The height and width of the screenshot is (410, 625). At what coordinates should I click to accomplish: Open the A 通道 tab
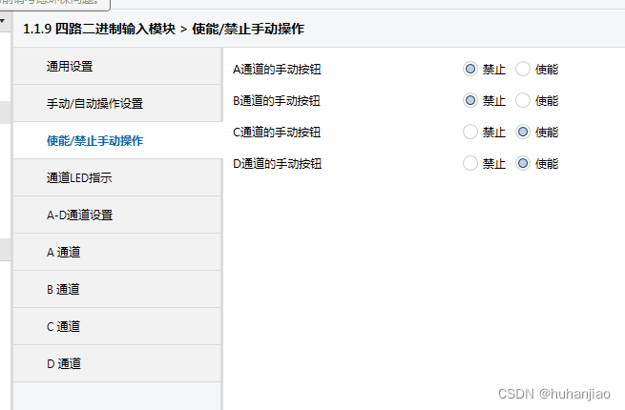click(63, 252)
